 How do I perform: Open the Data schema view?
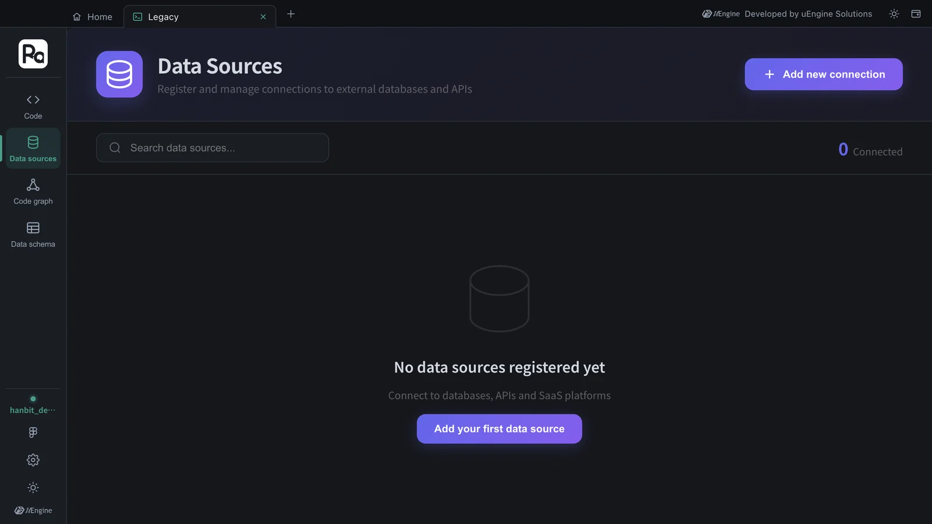coord(33,235)
